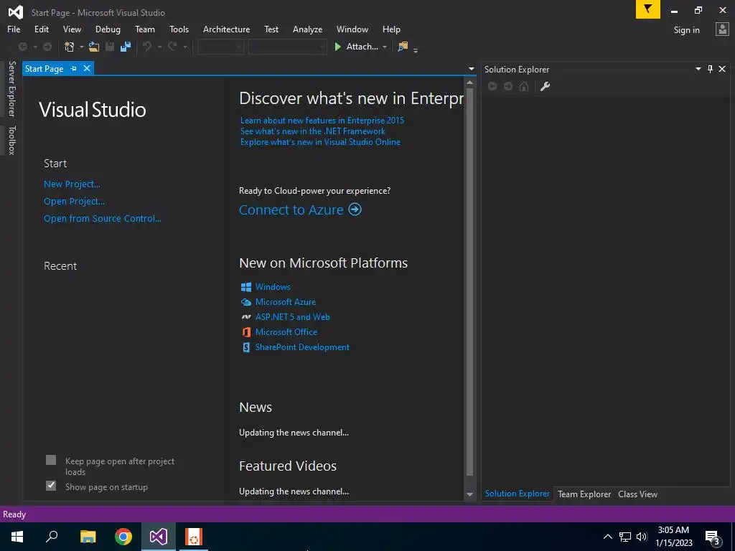Uncheck Show page on startup
Screen dimensions: 735x551
51,486
